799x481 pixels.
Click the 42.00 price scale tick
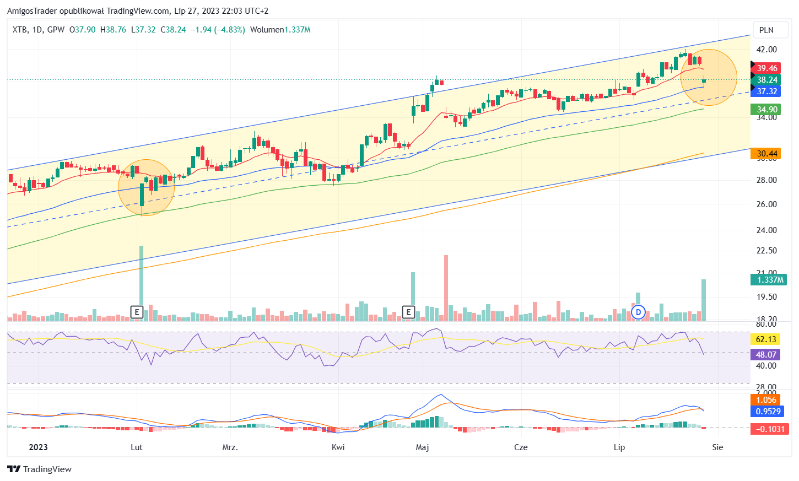pyautogui.click(x=766, y=50)
